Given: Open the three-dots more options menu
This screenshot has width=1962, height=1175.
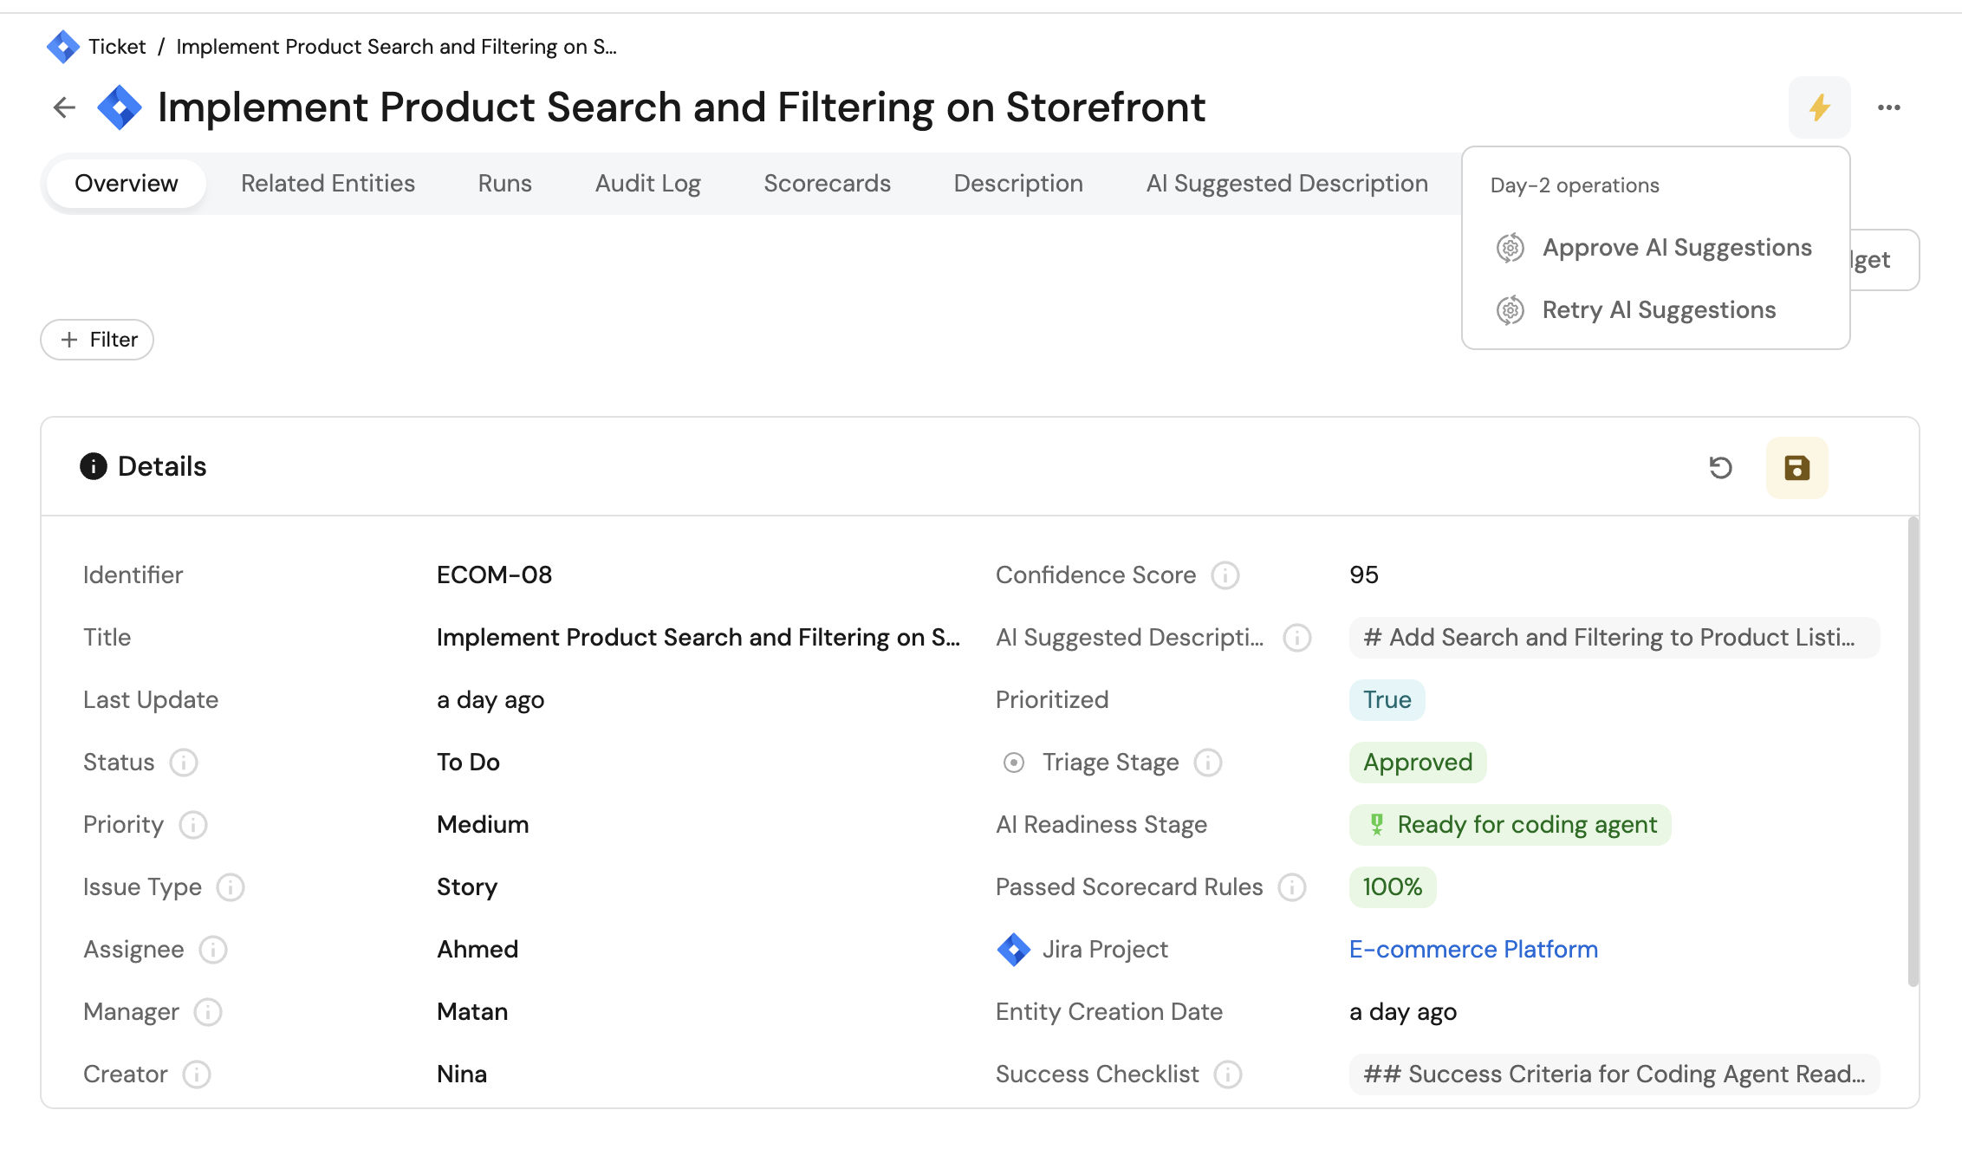Looking at the screenshot, I should click(1889, 107).
